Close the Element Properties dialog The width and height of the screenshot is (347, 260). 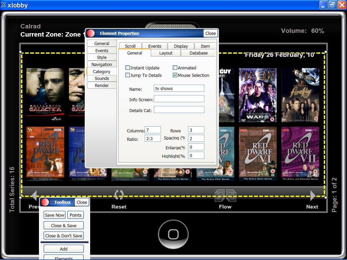pos(210,33)
